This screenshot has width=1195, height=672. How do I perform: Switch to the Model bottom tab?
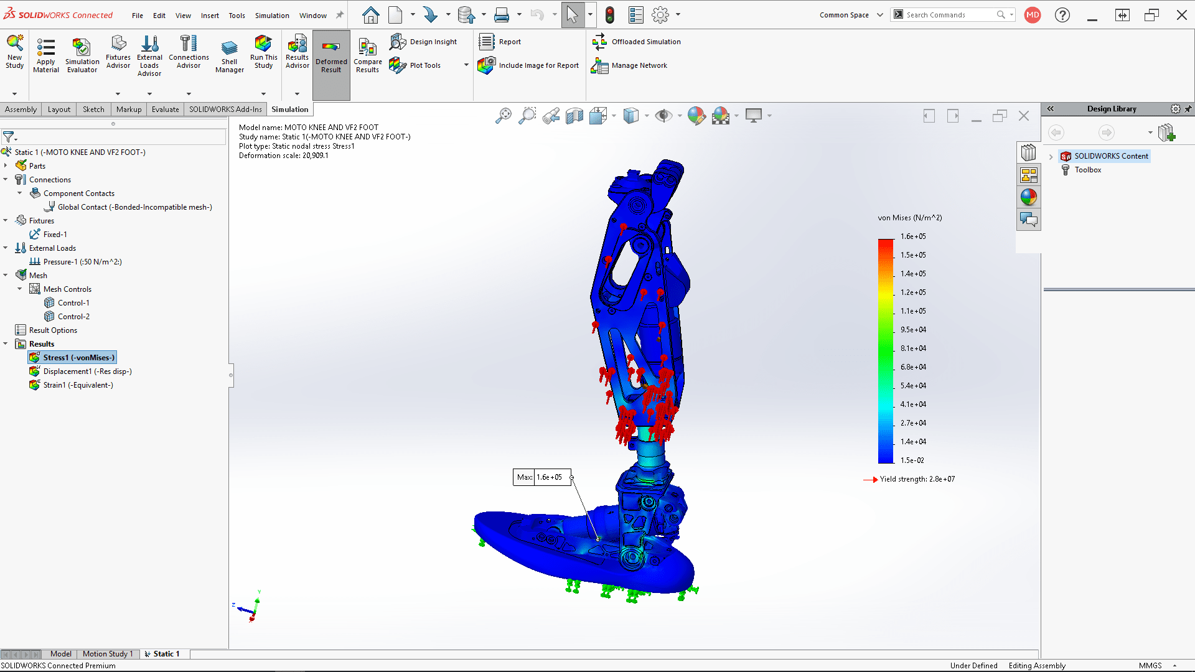click(61, 654)
